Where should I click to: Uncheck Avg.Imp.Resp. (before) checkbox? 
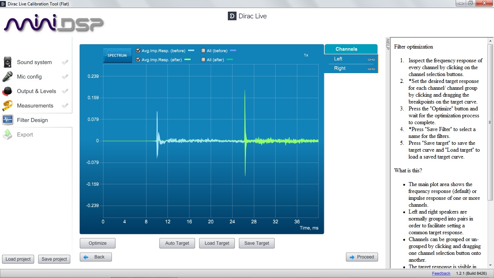[138, 51]
